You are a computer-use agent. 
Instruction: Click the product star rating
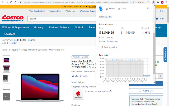pyautogui.click(x=75, y=76)
